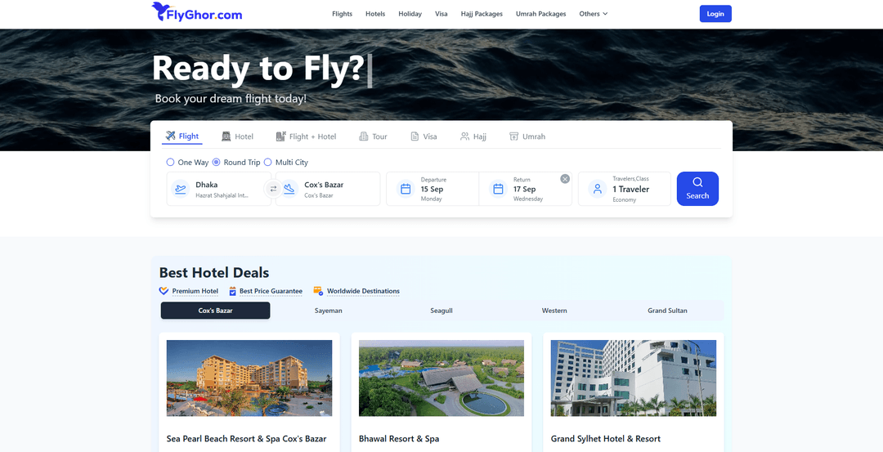
Task: Click the Return calendar icon
Action: click(498, 189)
